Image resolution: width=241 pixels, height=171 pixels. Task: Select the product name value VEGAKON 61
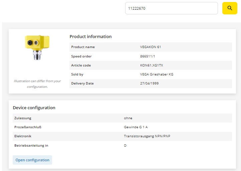point(151,47)
